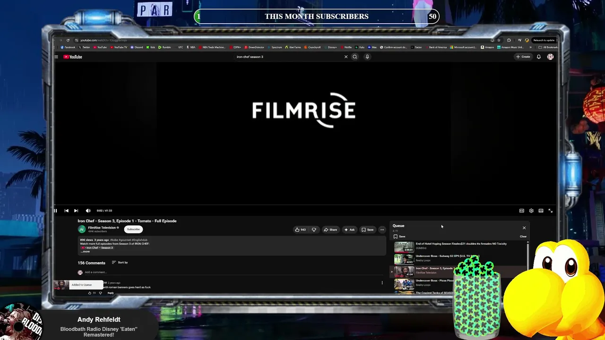The image size is (605, 340).
Task: Switch the player to theater mode
Action: click(x=541, y=211)
